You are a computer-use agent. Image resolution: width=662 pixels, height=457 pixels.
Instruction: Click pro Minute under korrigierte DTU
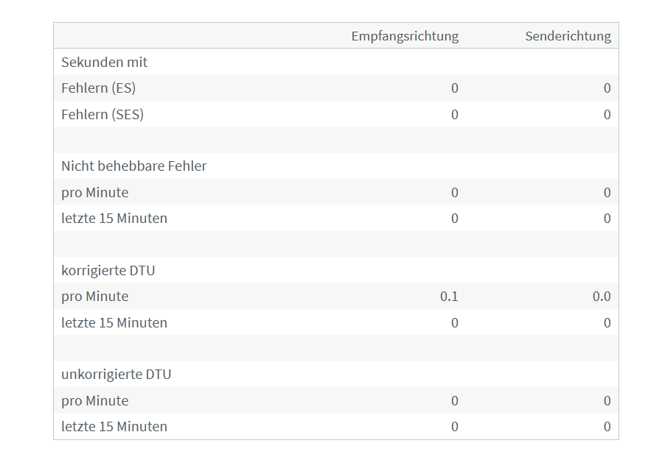pos(95,297)
